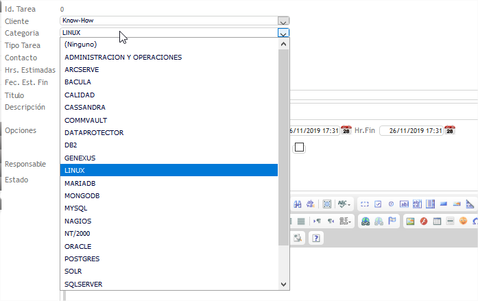This screenshot has width=478, height=301.
Task: Click the Select All editor icon
Action: (327, 204)
